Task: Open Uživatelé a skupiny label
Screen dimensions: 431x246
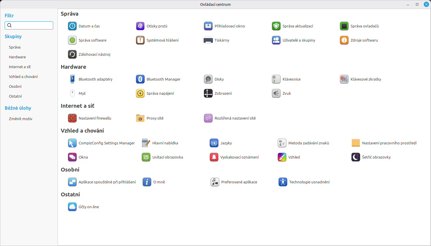Action: (x=299, y=40)
